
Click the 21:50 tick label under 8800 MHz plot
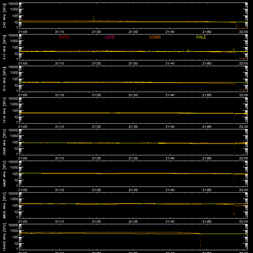tap(207, 222)
